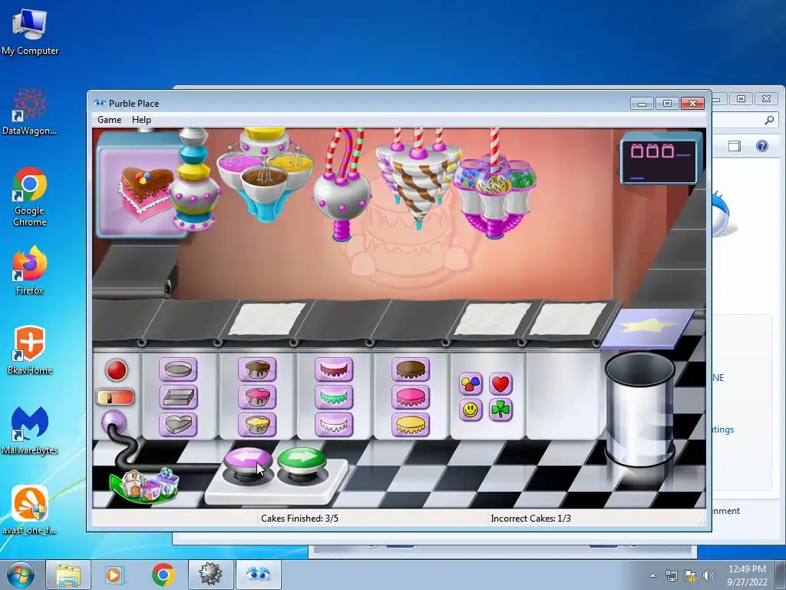Viewport: 786px width, 590px height.
Task: Click the purple plug knob on control panel
Action: 114,423
